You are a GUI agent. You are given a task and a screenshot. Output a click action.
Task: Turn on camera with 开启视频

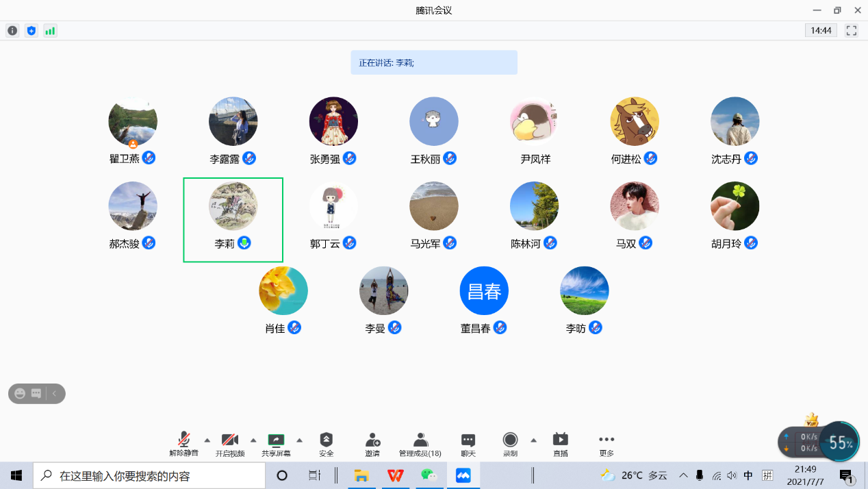coord(230,444)
